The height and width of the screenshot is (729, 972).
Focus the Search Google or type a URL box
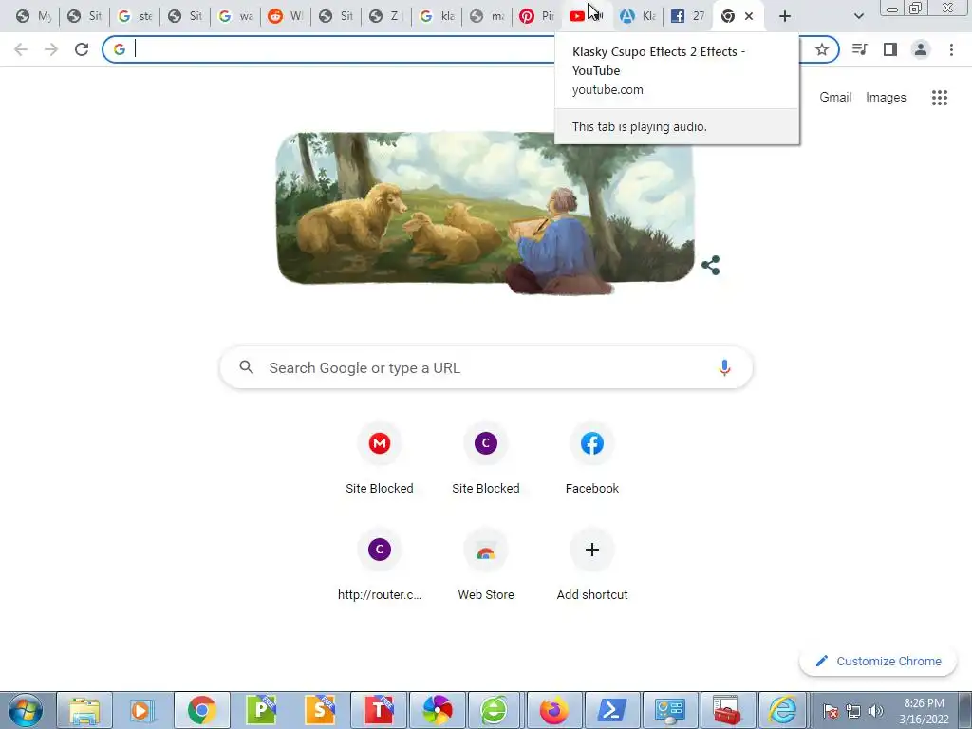486,367
